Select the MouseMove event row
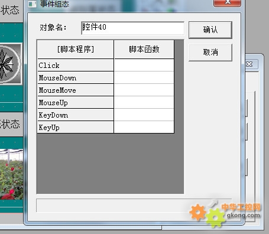 point(76,90)
